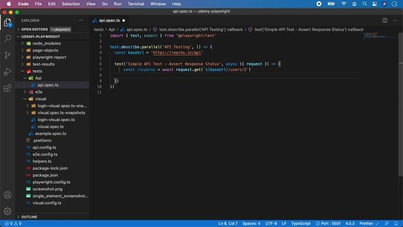Click the Port : 5501 live server item
The width and height of the screenshot is (403, 227).
click(x=328, y=223)
